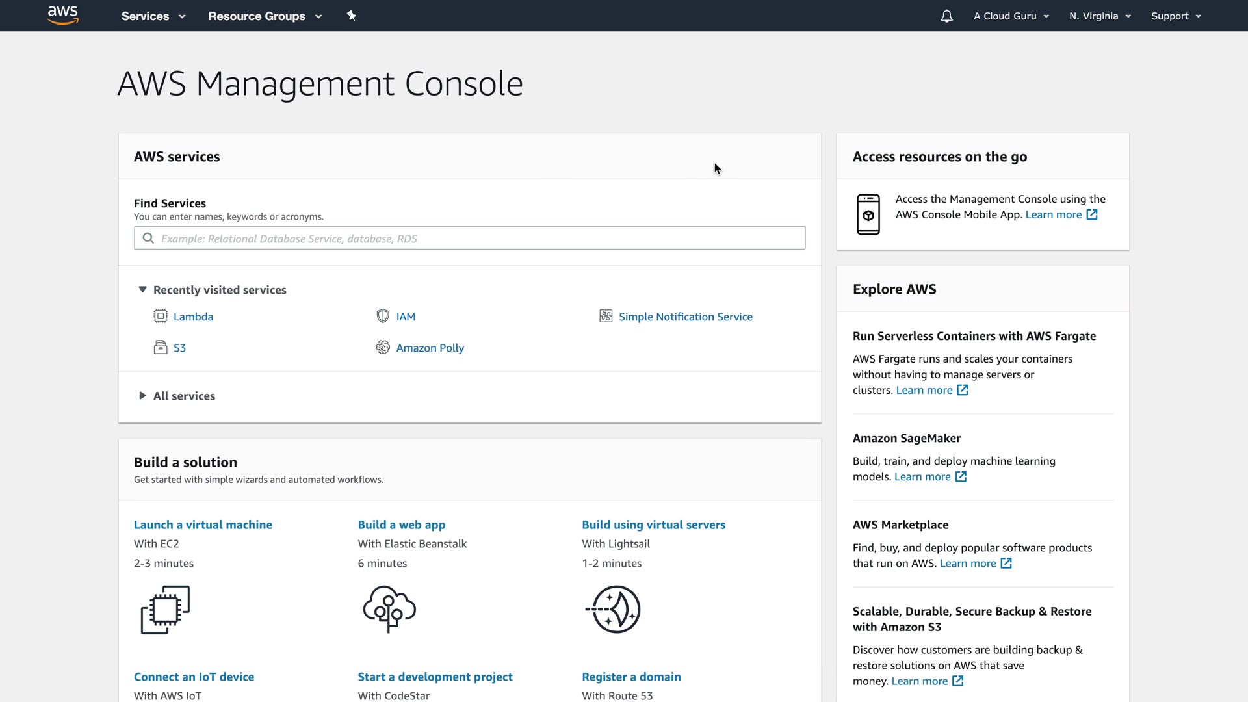Click Learn more under Amazon SageMaker
1248x702 pixels.
point(922,477)
